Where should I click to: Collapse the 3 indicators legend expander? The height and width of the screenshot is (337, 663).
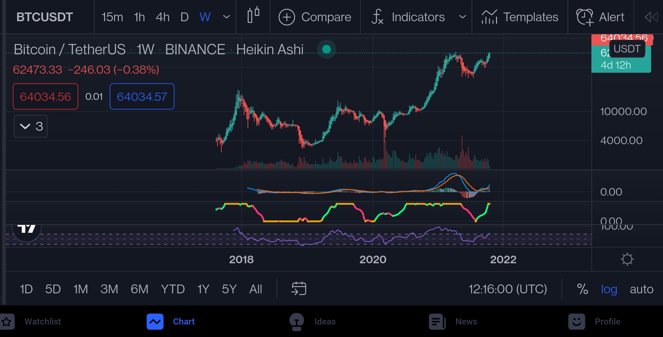(x=31, y=126)
